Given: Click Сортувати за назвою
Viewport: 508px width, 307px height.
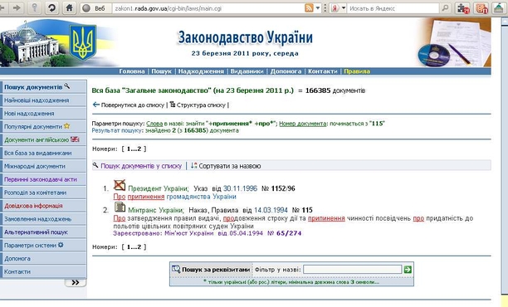Looking at the screenshot, I should coord(230,166).
